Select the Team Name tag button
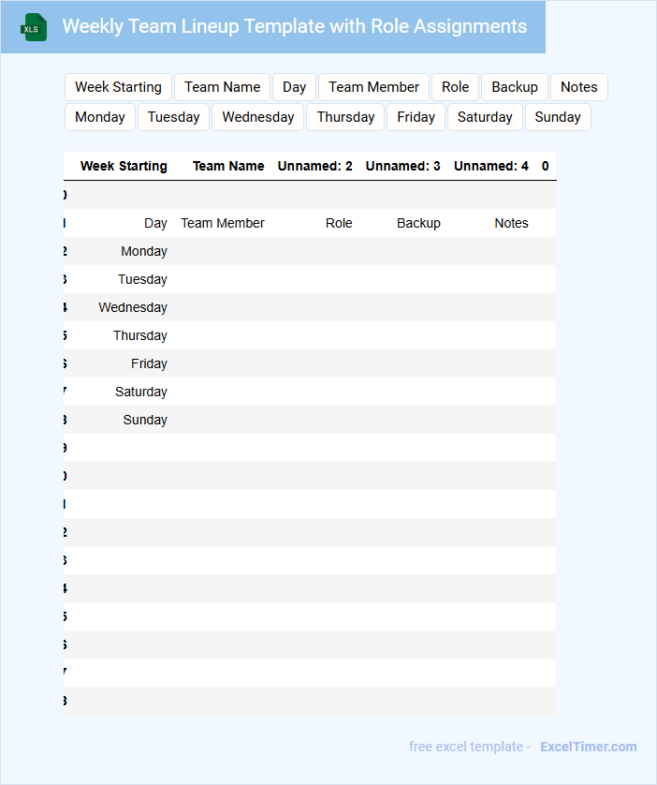Screen dimensions: 657x785 tap(223, 87)
